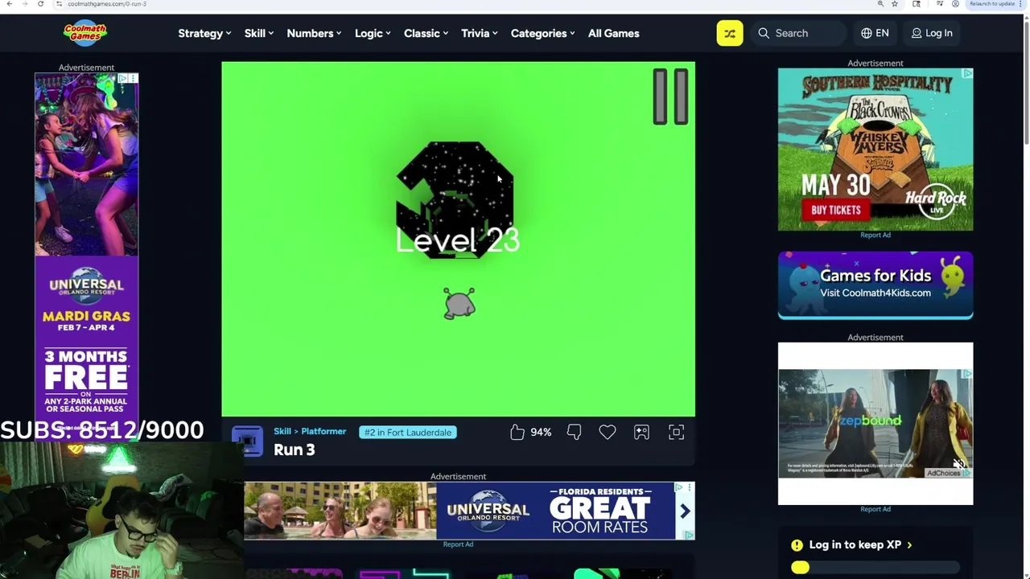The height and width of the screenshot is (579, 1030).
Task: Report the Universal room rates banner ad
Action: pos(458,544)
